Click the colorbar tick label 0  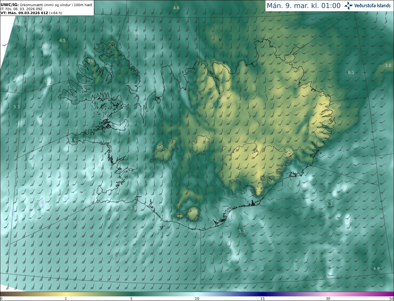1,299
